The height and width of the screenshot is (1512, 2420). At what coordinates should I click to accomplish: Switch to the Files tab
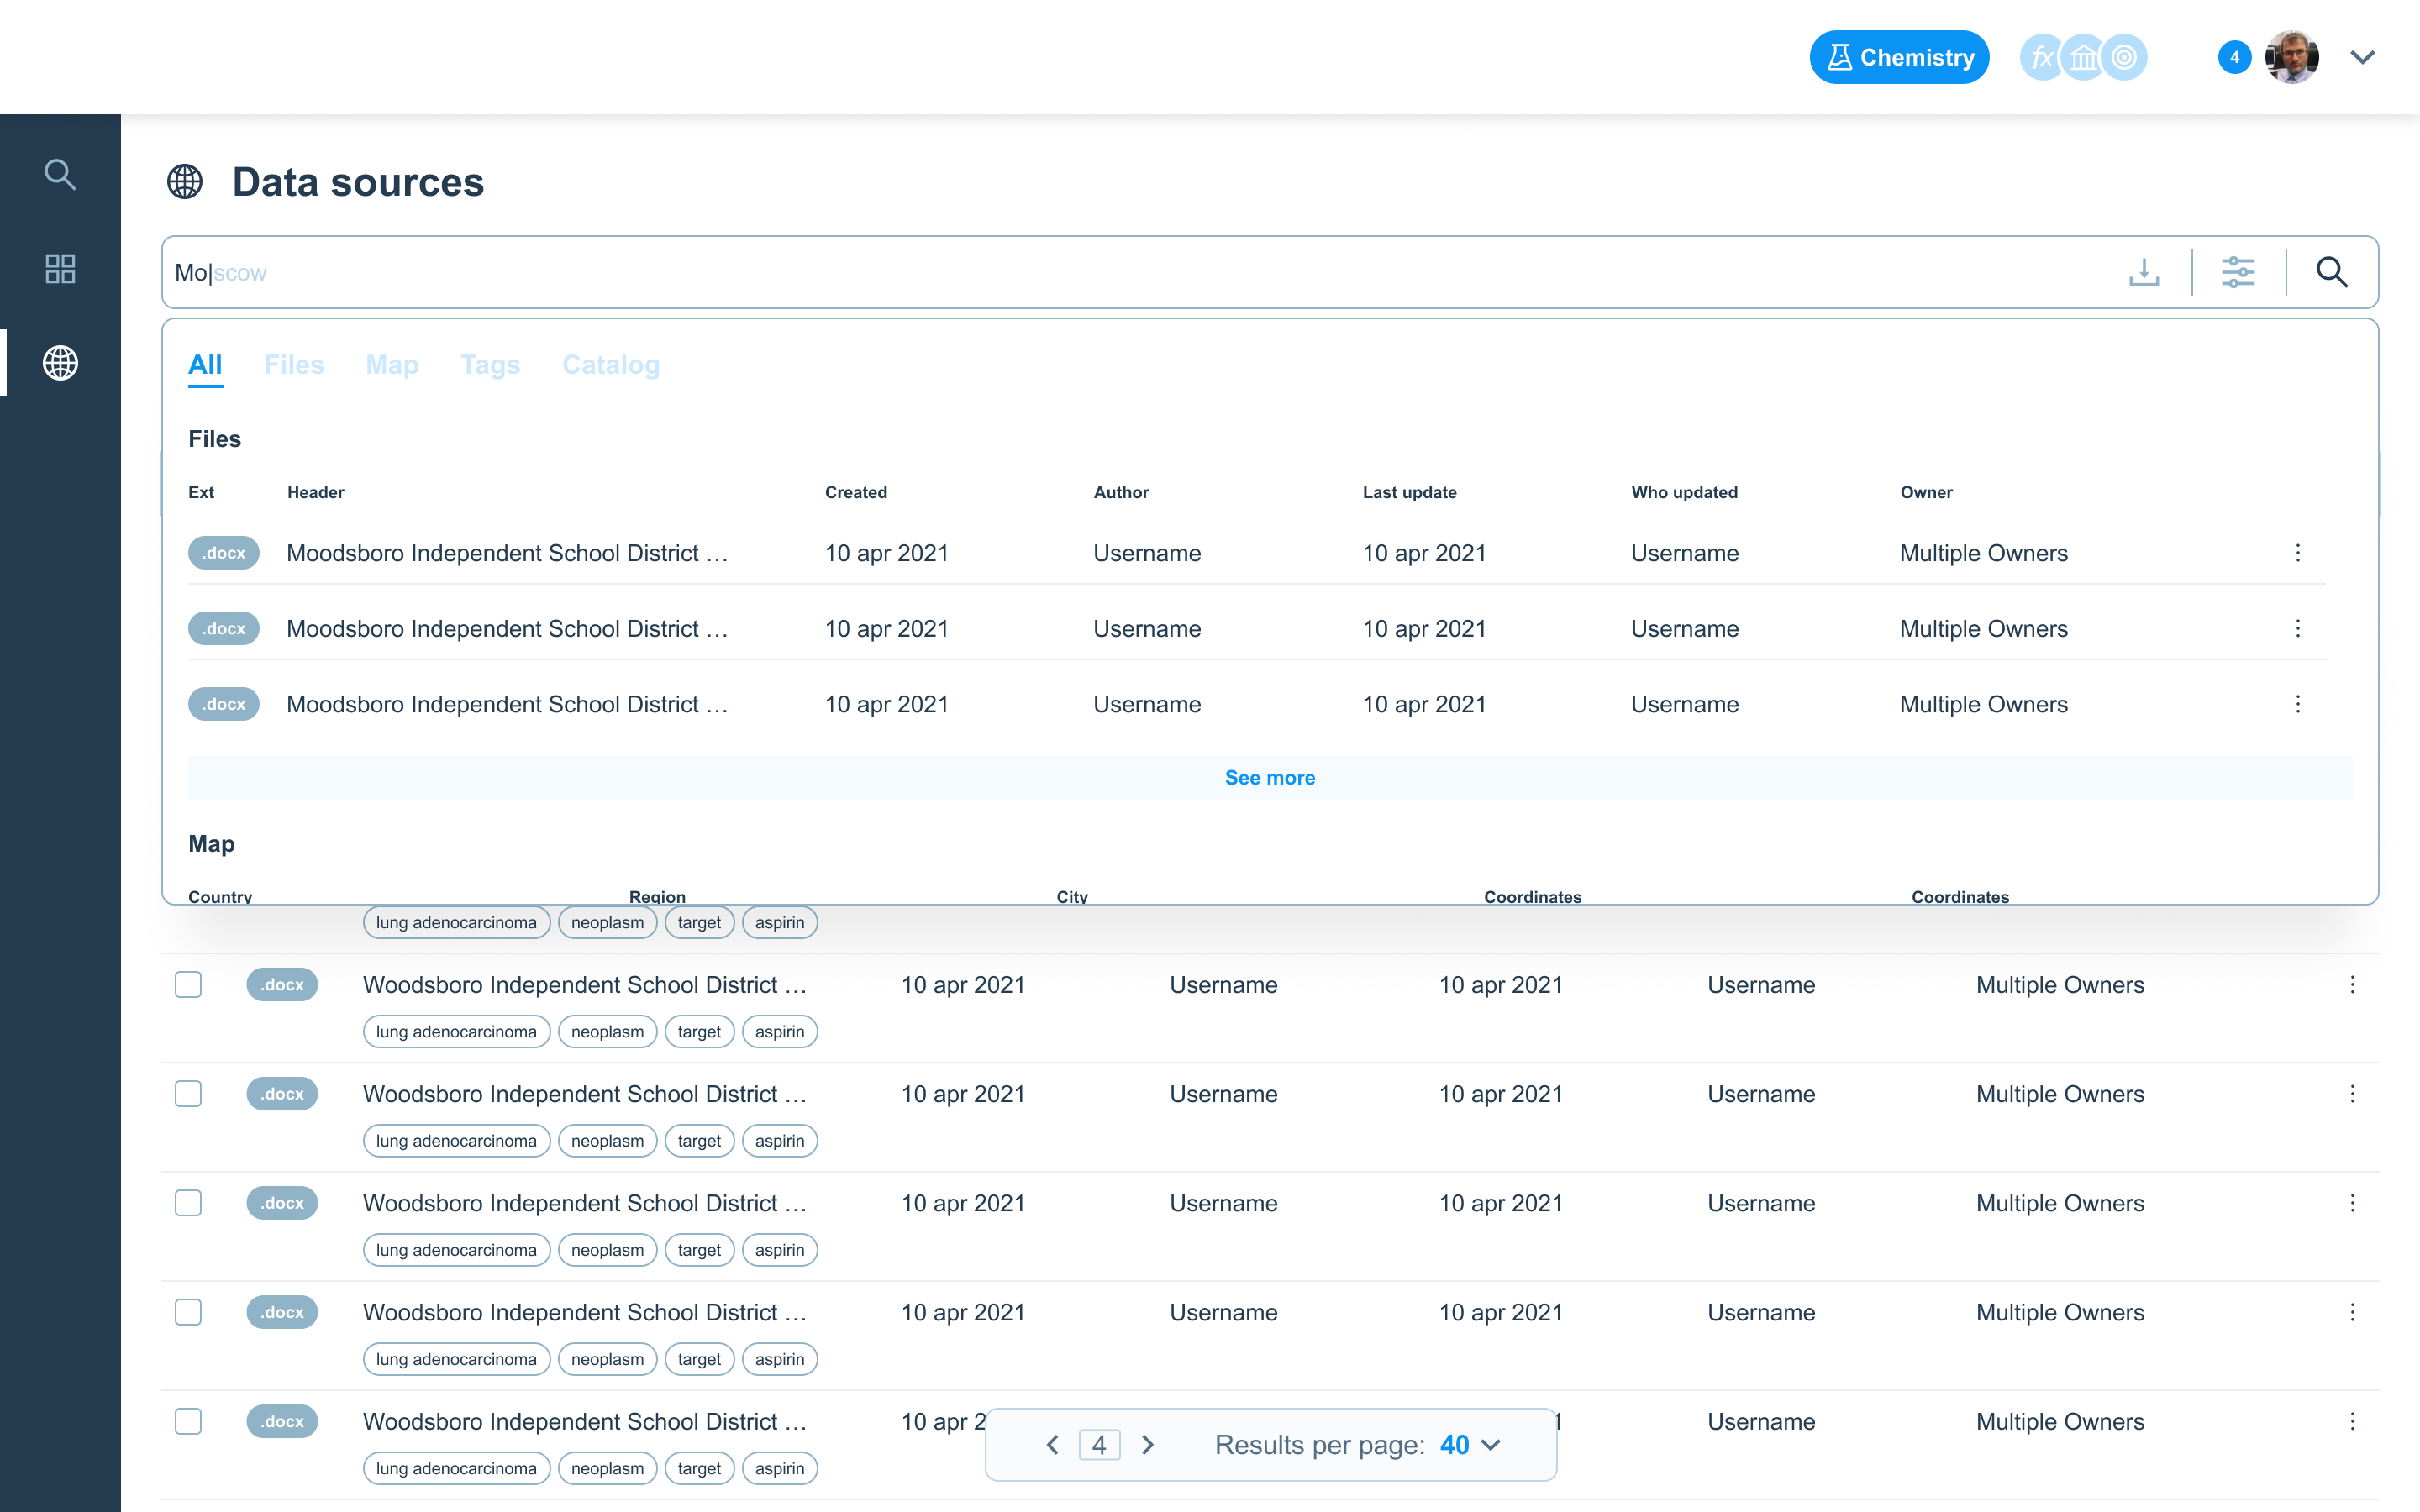coord(294,365)
